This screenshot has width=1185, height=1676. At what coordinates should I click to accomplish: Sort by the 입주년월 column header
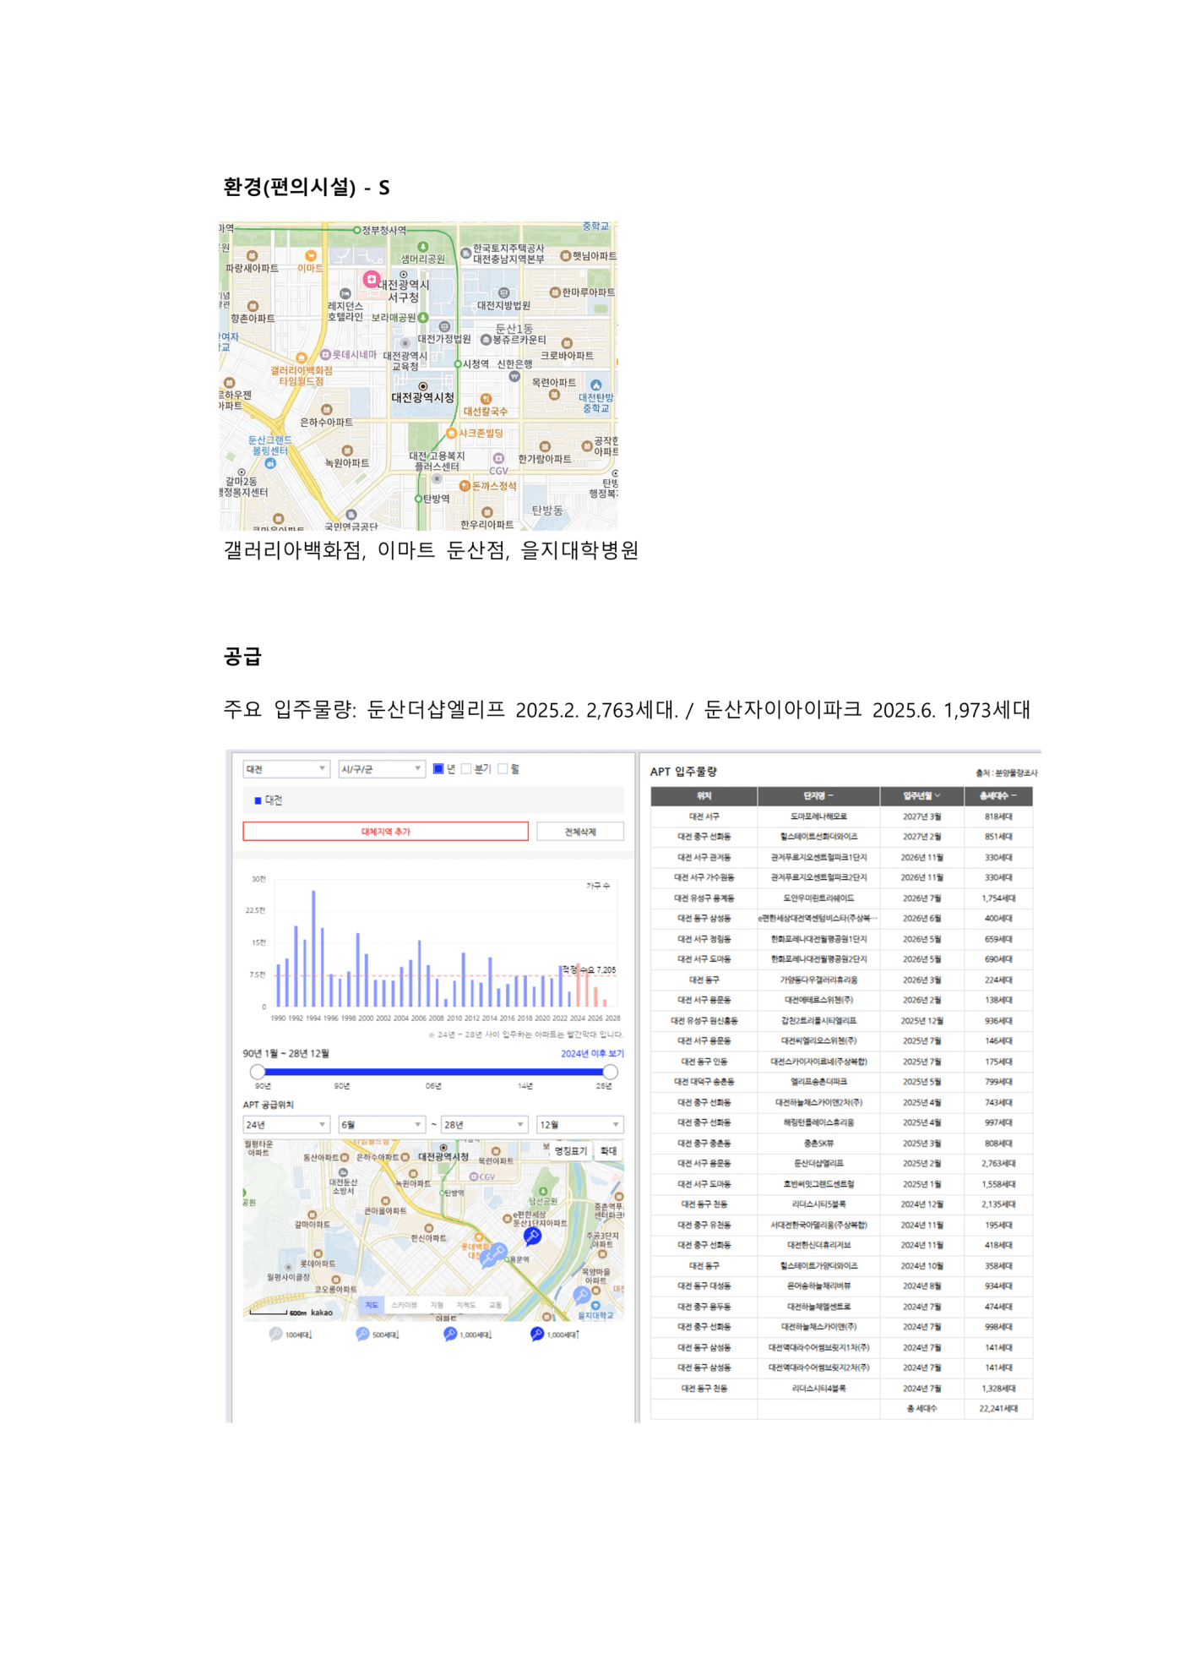click(x=921, y=796)
